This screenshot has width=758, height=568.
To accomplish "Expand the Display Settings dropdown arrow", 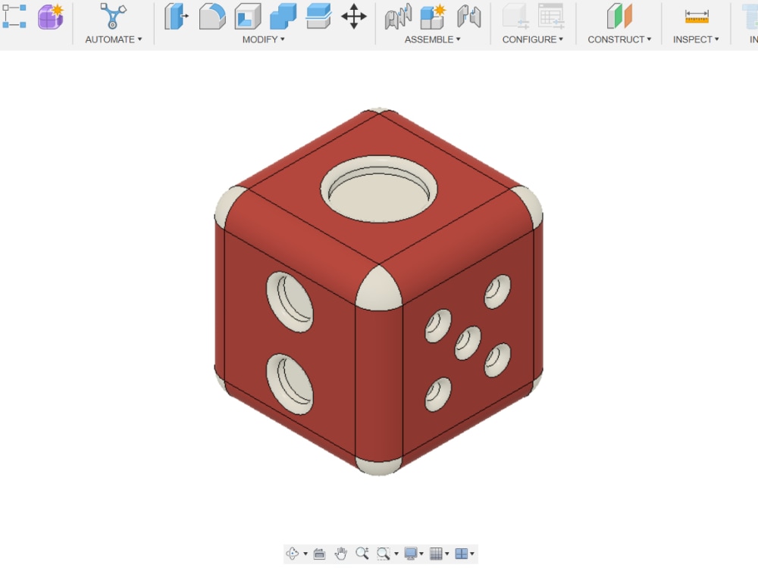I will (421, 554).
